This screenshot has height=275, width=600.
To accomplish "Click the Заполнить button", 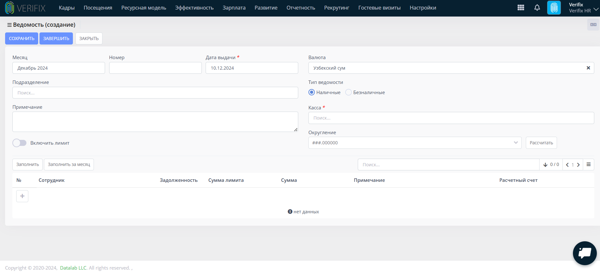I will (27, 164).
